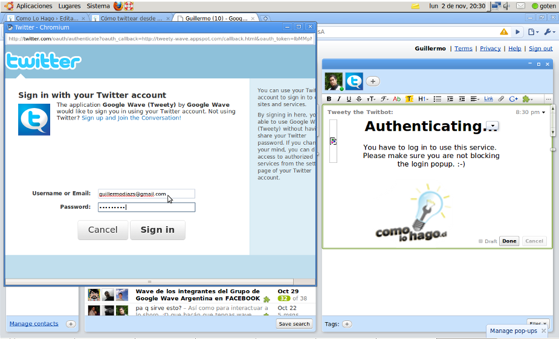
Task: Click the Password input field
Action: point(146,207)
